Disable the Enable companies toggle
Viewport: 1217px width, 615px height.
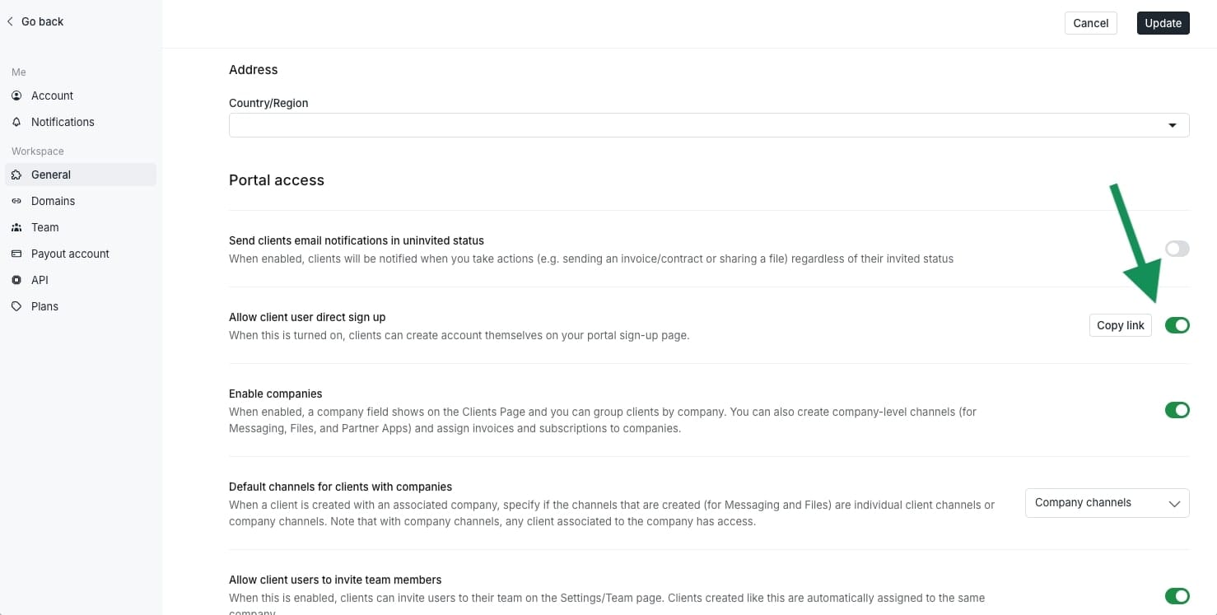pyautogui.click(x=1177, y=410)
